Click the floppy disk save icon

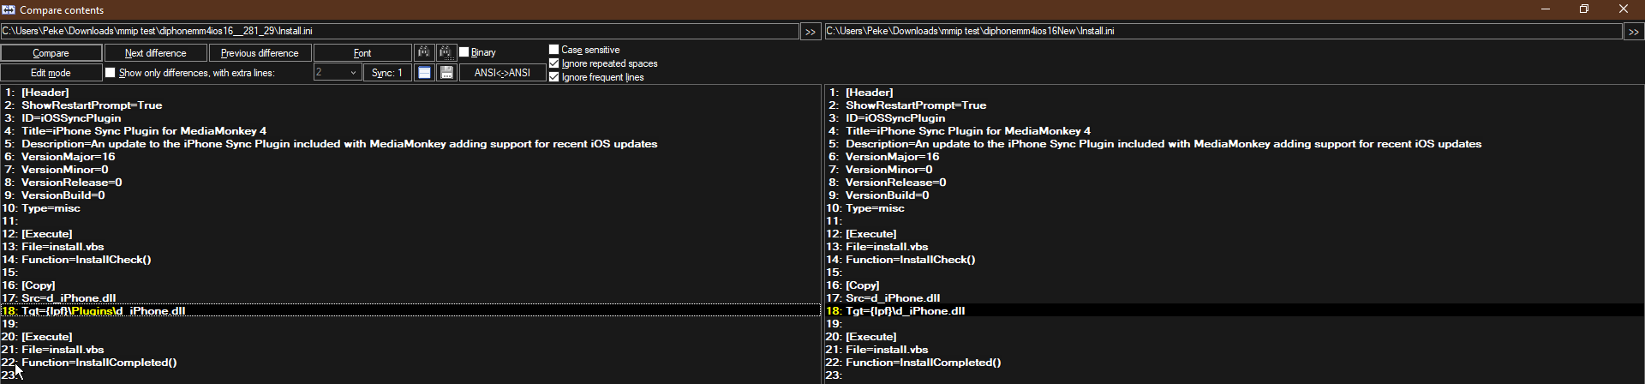[446, 73]
